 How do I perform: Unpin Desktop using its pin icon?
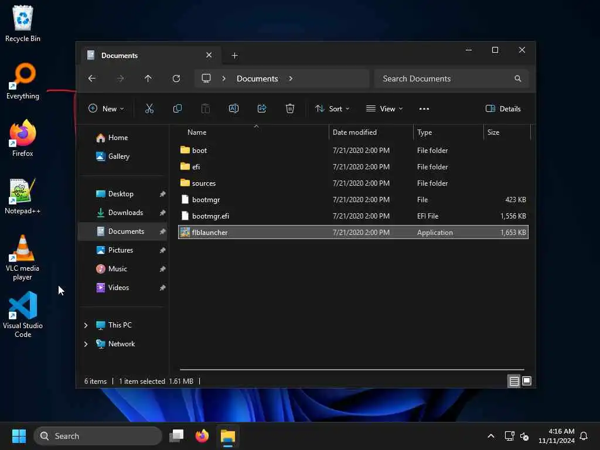point(162,194)
